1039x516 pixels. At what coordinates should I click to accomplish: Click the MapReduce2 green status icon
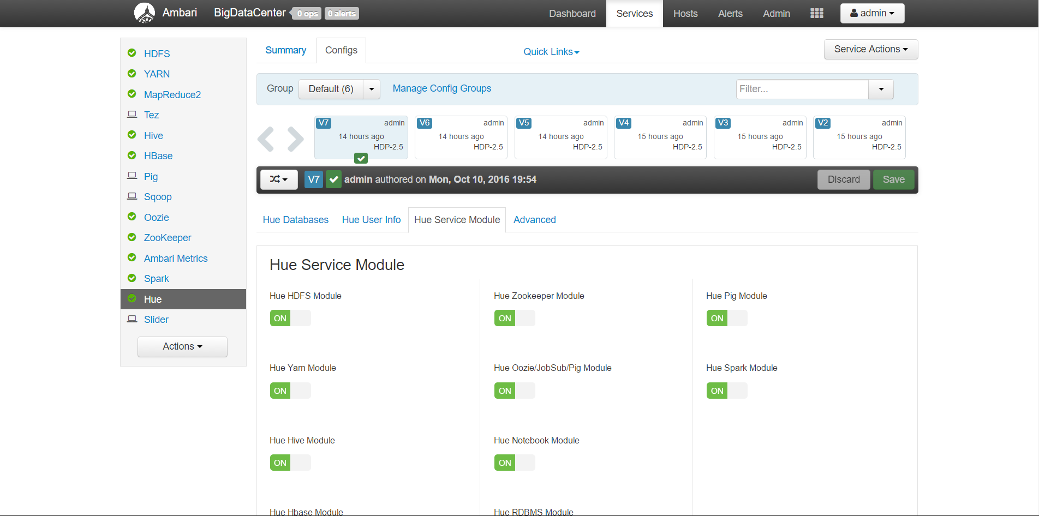point(132,94)
